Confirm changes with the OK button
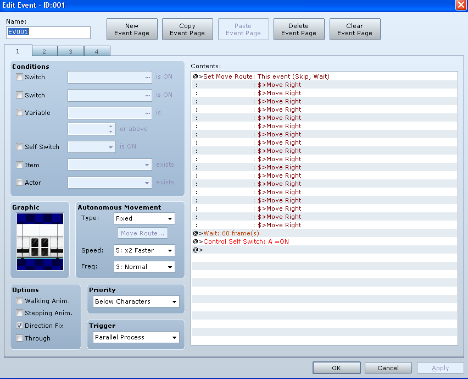Image resolution: width=468 pixels, height=379 pixels. (336, 368)
